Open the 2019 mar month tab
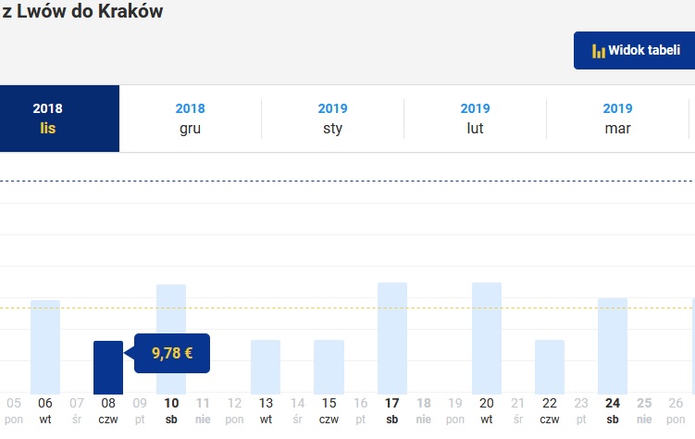Image resolution: width=695 pixels, height=439 pixels. tap(617, 119)
